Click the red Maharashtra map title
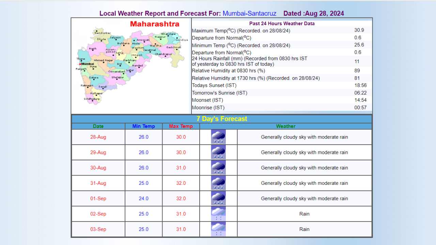This screenshot has width=436, height=245. 155,24
